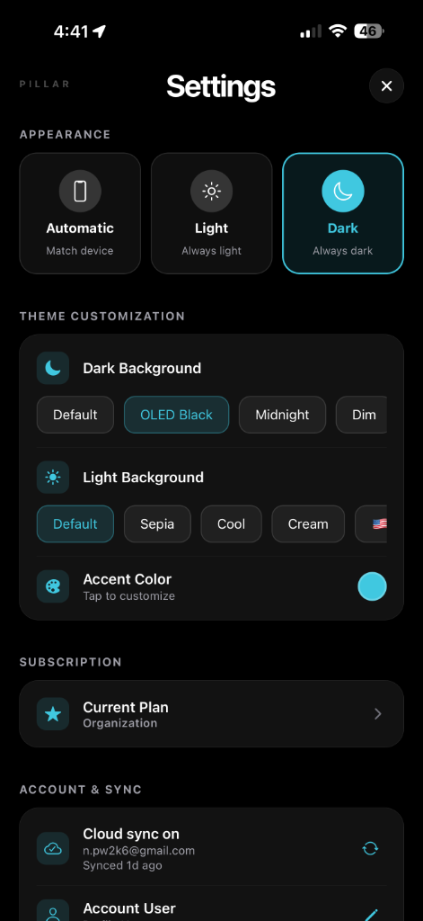The width and height of the screenshot is (423, 921).
Task: Choose the Sepia light background
Action: tap(157, 524)
